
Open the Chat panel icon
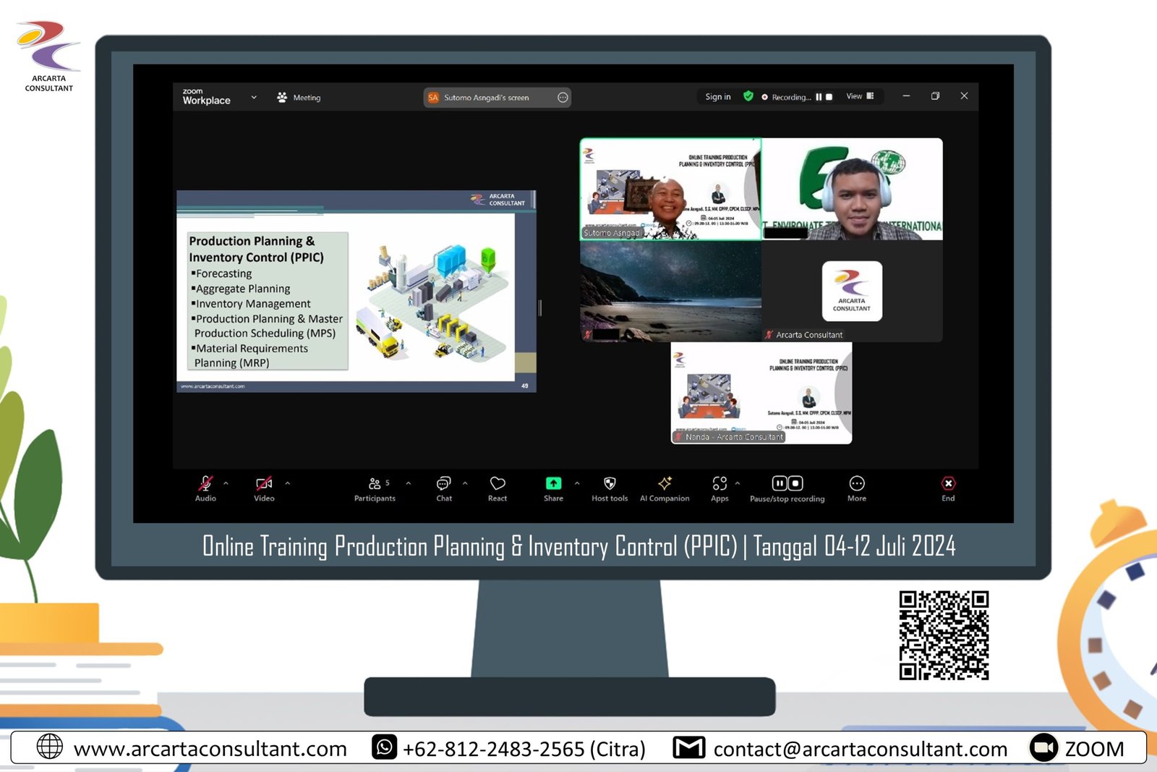(443, 484)
